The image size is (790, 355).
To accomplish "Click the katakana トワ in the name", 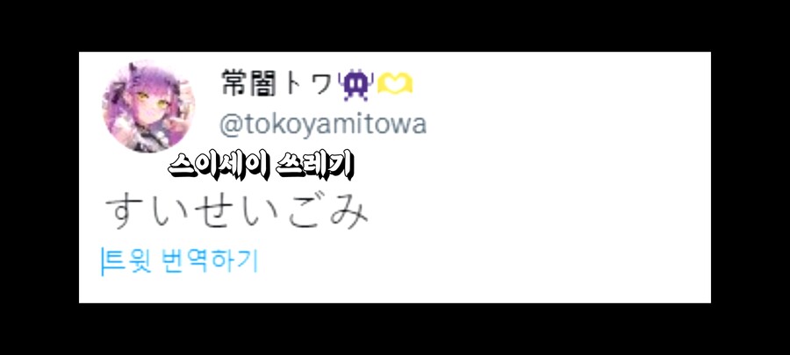I will (x=307, y=84).
